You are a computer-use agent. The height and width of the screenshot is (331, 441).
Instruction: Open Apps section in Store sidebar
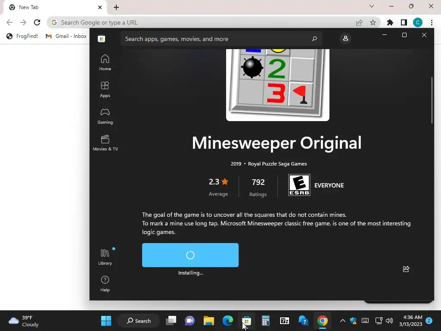pyautogui.click(x=105, y=89)
